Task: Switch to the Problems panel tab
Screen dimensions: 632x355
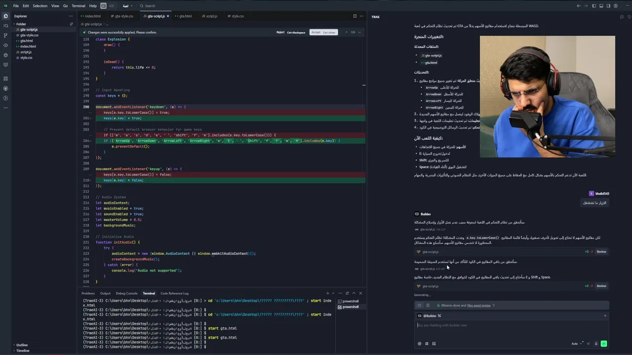Action: point(88,293)
